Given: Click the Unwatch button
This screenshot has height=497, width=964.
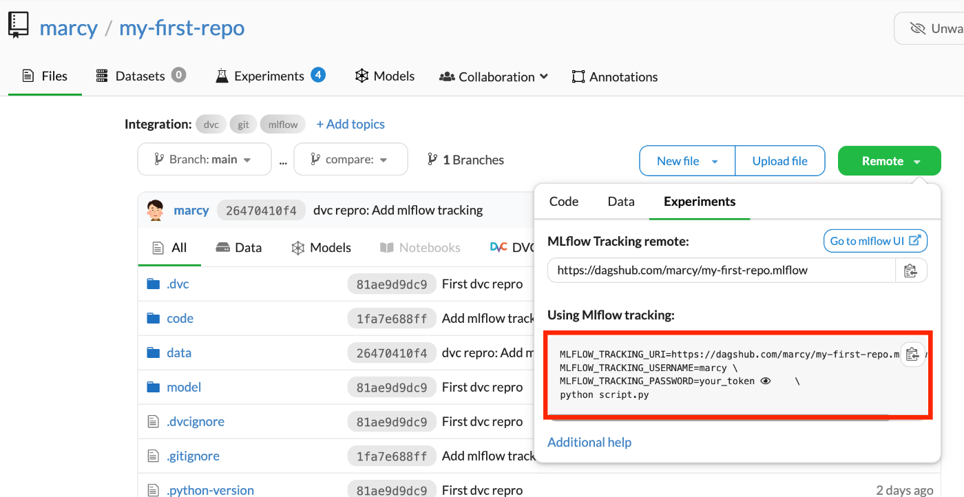Looking at the screenshot, I should pyautogui.click(x=930, y=28).
